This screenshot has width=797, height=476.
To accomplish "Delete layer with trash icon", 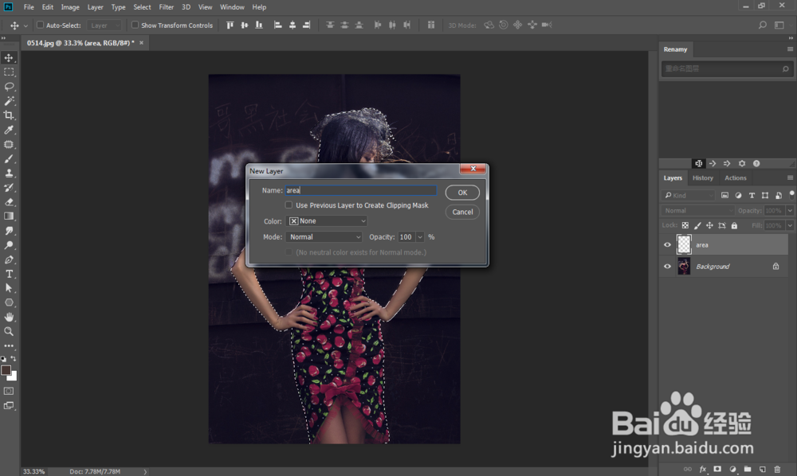I will (x=777, y=469).
